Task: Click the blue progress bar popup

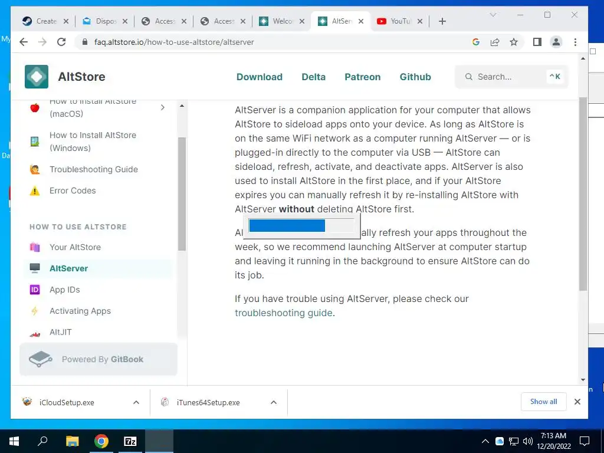Action: click(x=301, y=226)
